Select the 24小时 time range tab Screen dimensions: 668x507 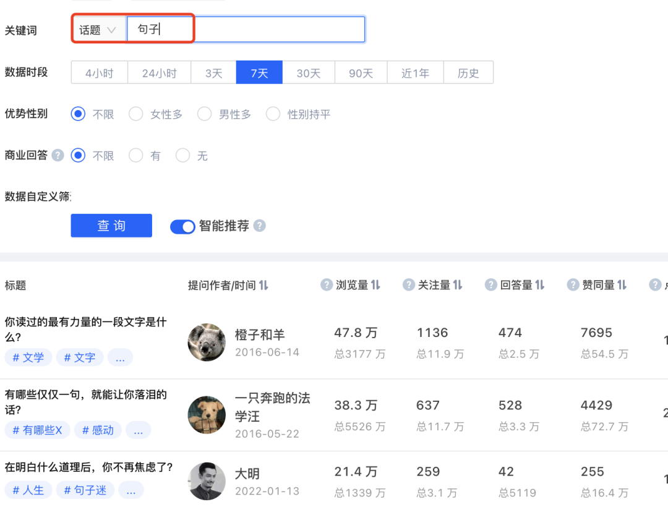[x=160, y=73]
